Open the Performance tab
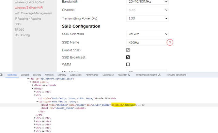Image resolution: width=218 pixels, height=133 pixels. pos(92,75)
